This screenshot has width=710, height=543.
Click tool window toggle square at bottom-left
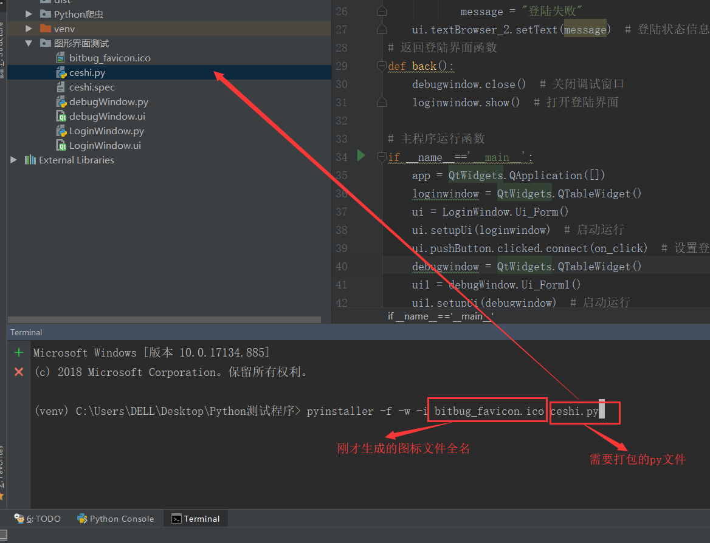pos(2,535)
